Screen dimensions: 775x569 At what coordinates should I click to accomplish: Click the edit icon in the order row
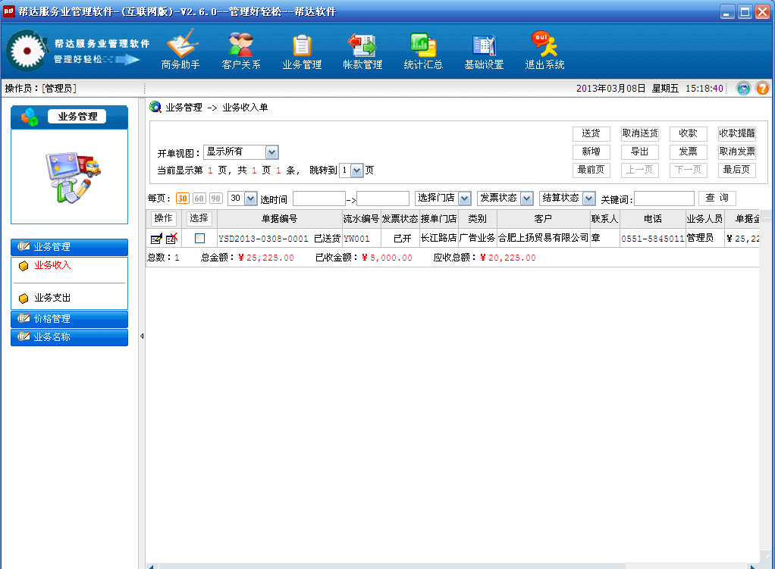(x=156, y=239)
